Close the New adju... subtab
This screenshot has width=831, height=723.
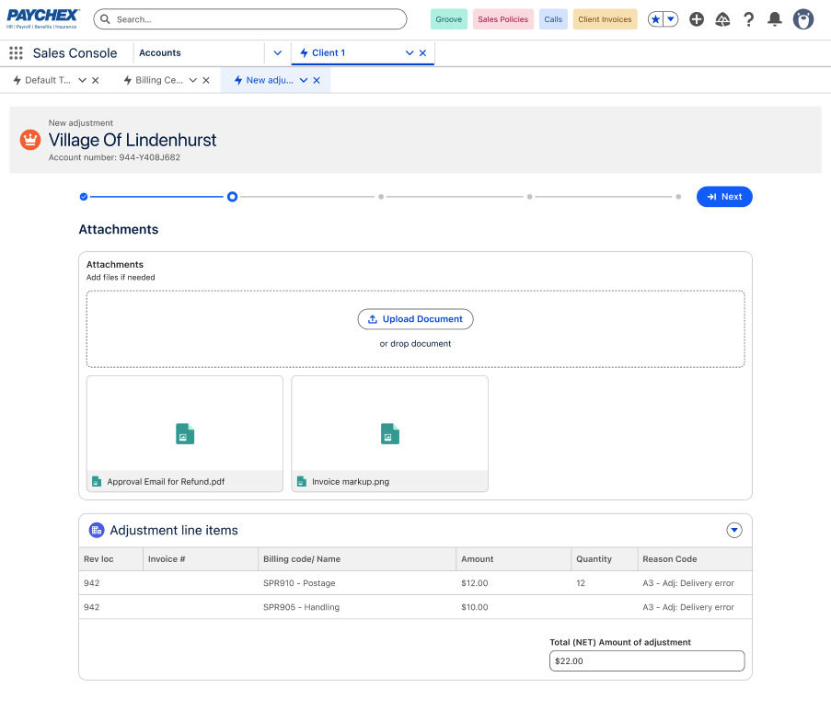pyautogui.click(x=317, y=80)
